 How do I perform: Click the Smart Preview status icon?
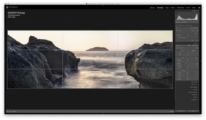point(176,23)
